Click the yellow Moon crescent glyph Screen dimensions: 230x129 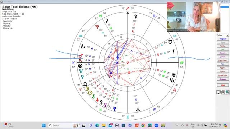click(87, 89)
